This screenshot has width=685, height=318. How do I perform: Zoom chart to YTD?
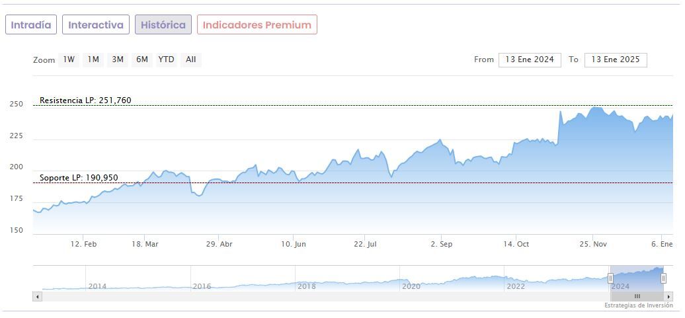point(167,60)
